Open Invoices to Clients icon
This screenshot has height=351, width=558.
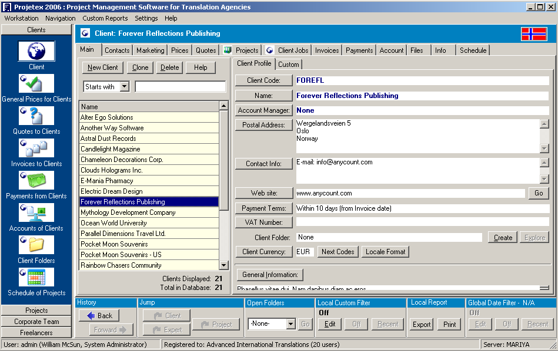pyautogui.click(x=36, y=148)
